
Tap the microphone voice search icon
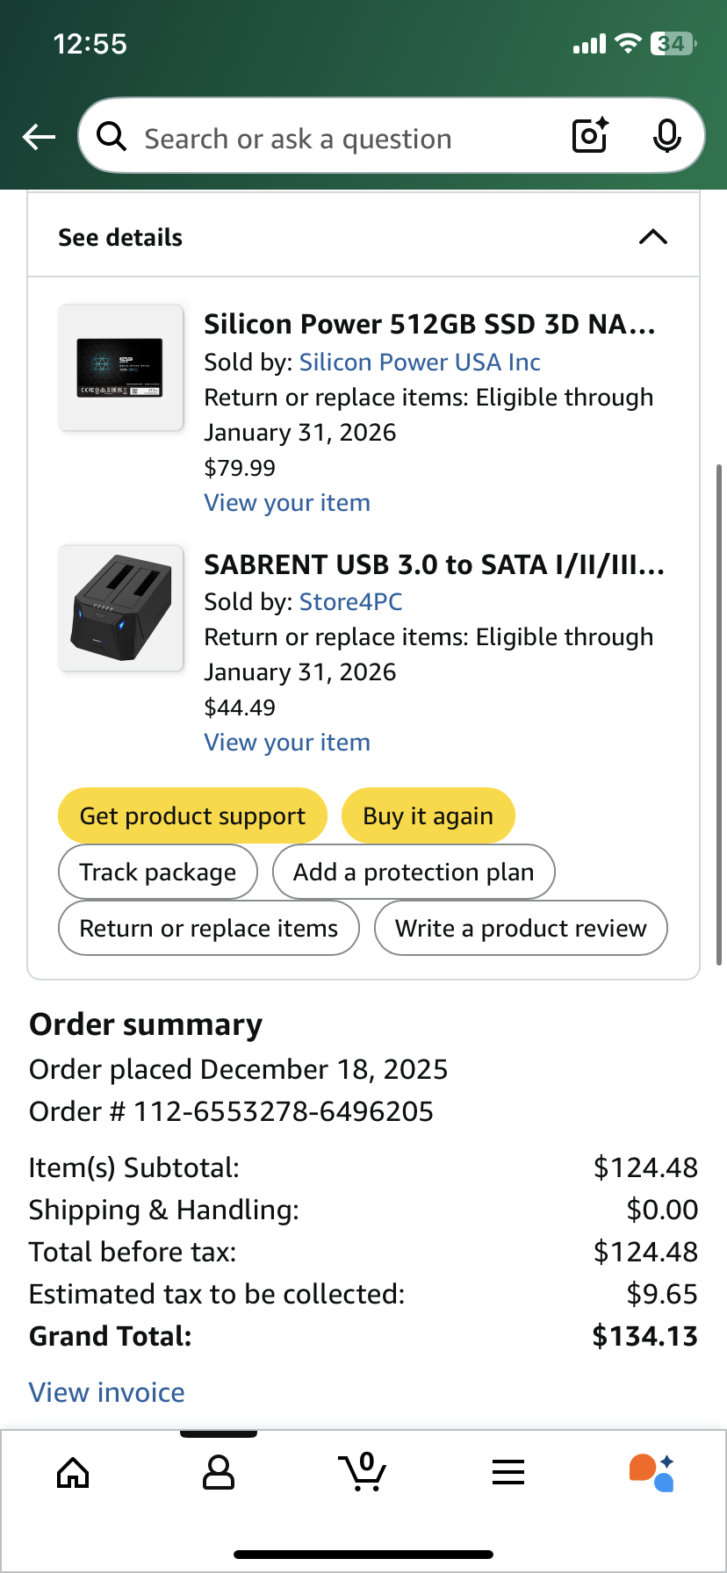coord(666,136)
